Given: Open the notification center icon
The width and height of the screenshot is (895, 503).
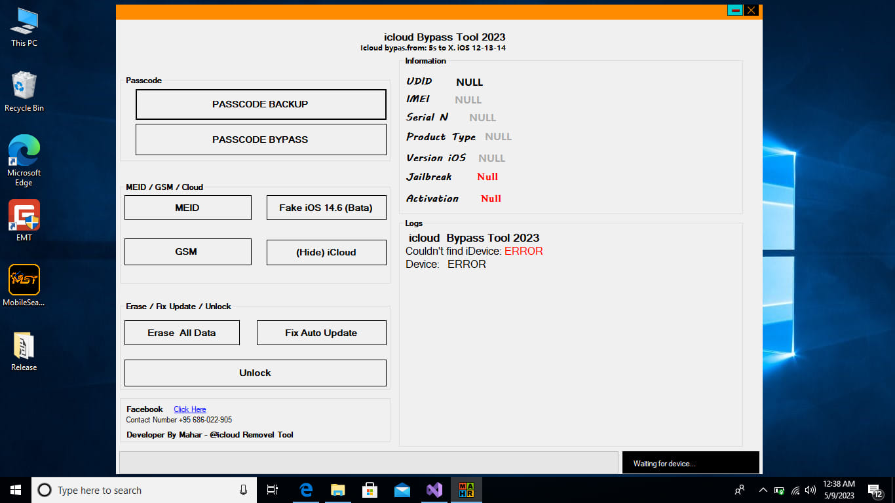Looking at the screenshot, I should (875, 490).
